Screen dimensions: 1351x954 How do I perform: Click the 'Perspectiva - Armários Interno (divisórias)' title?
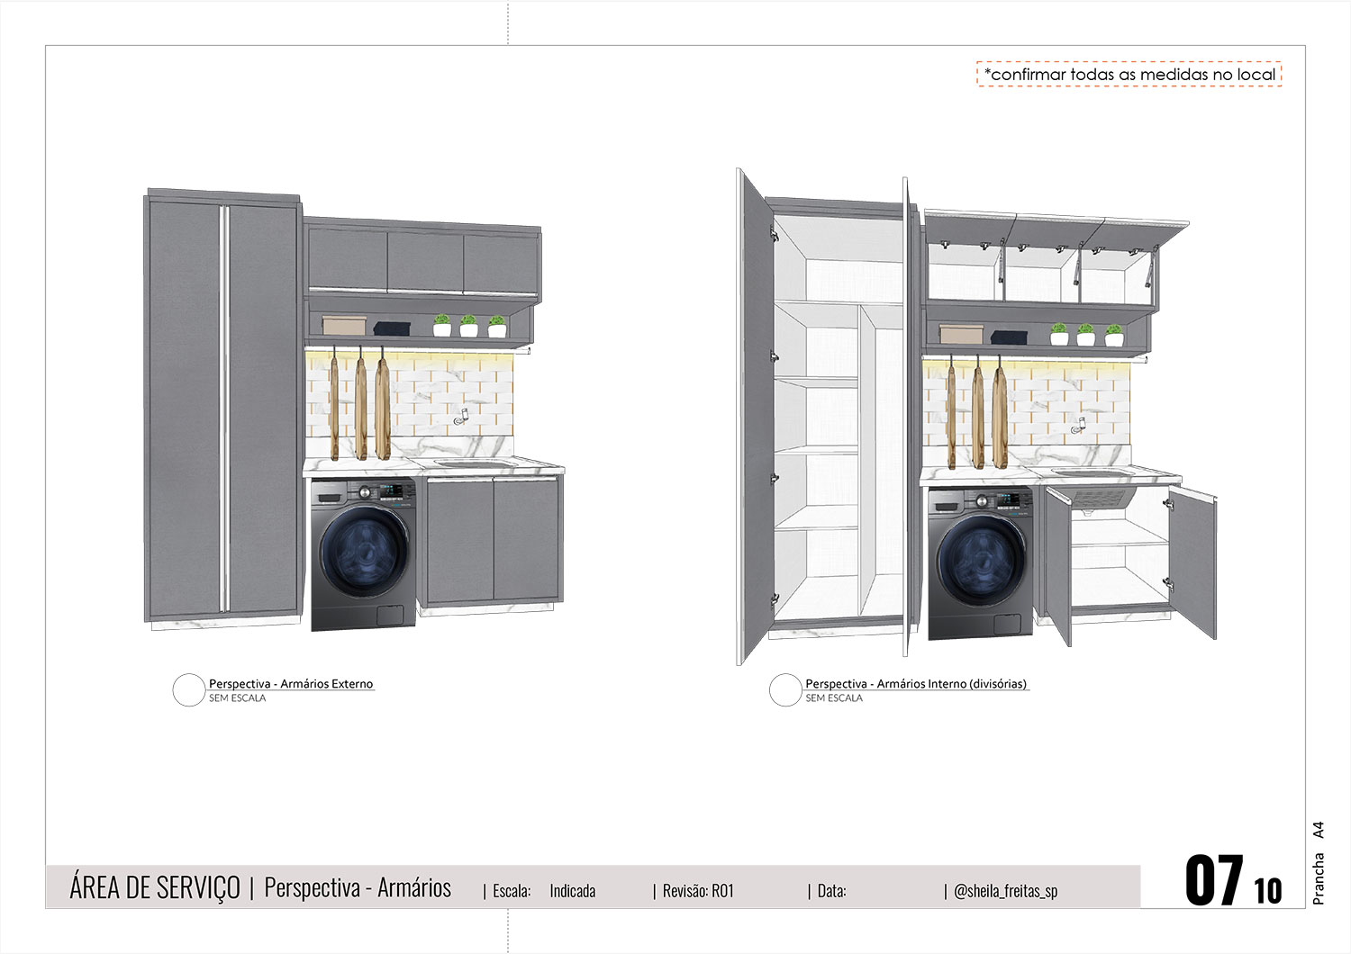pyautogui.click(x=915, y=684)
